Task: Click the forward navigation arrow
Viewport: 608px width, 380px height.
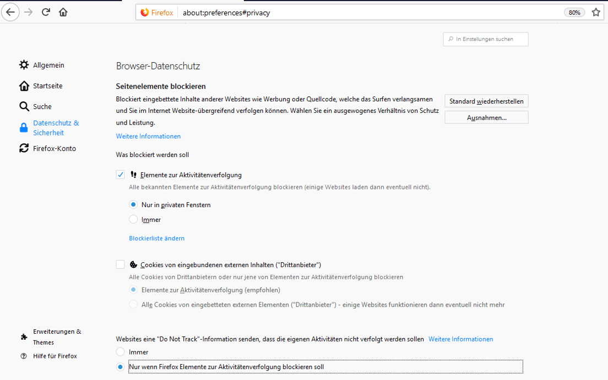Action: (28, 12)
